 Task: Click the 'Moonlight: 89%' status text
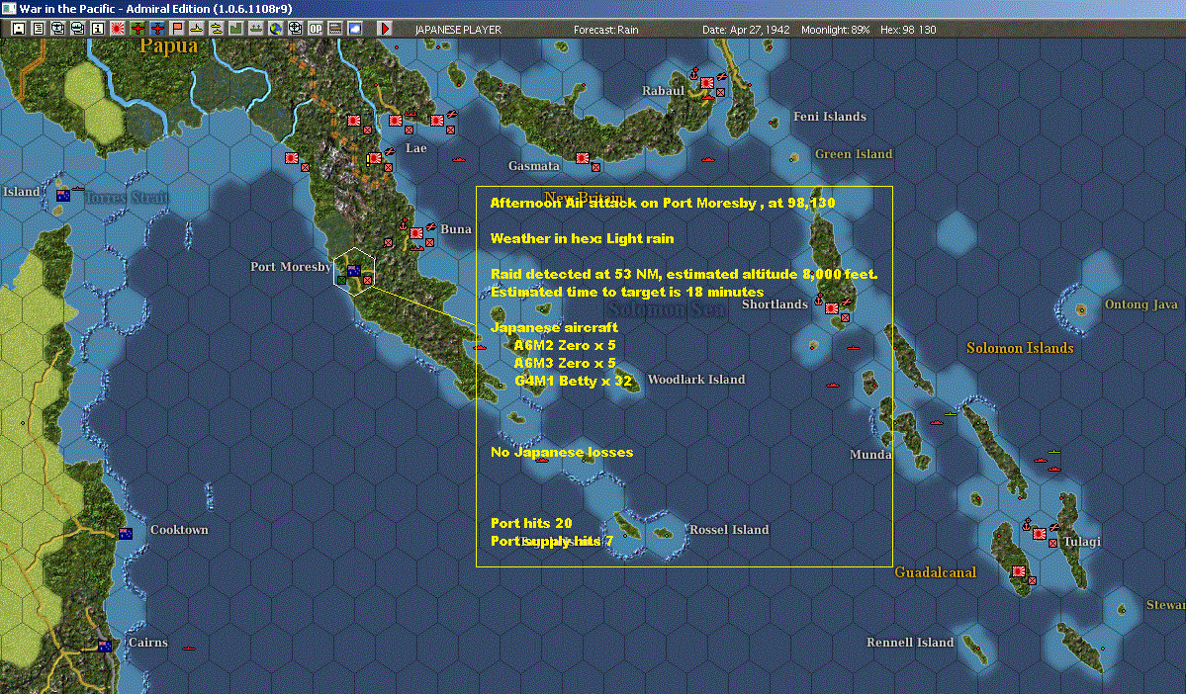tap(835, 30)
